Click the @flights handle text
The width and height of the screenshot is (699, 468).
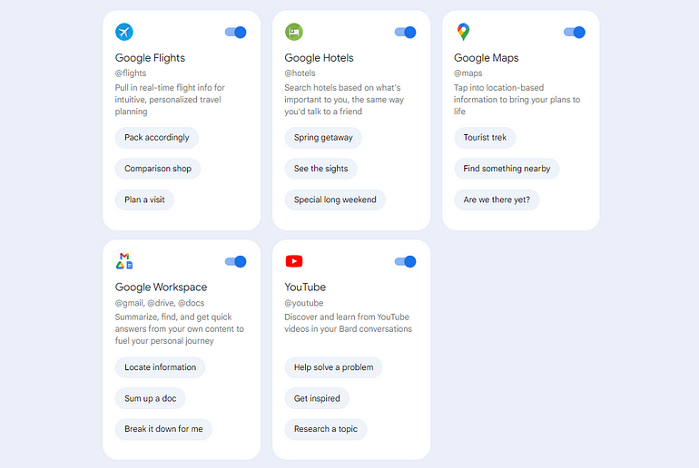click(x=131, y=73)
